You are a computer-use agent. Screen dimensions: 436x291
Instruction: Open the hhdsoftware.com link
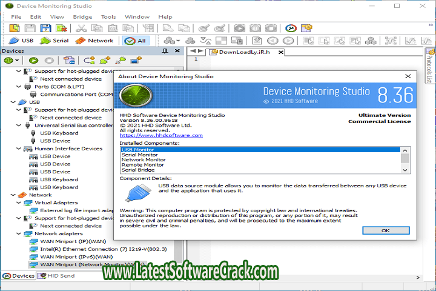pyautogui.click(x=161, y=135)
